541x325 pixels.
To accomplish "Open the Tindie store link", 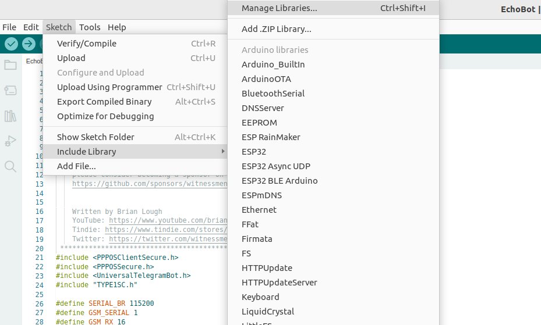I will [x=166, y=230].
